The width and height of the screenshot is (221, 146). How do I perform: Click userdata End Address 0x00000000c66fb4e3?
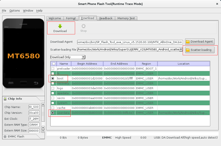click(x=119, y=113)
